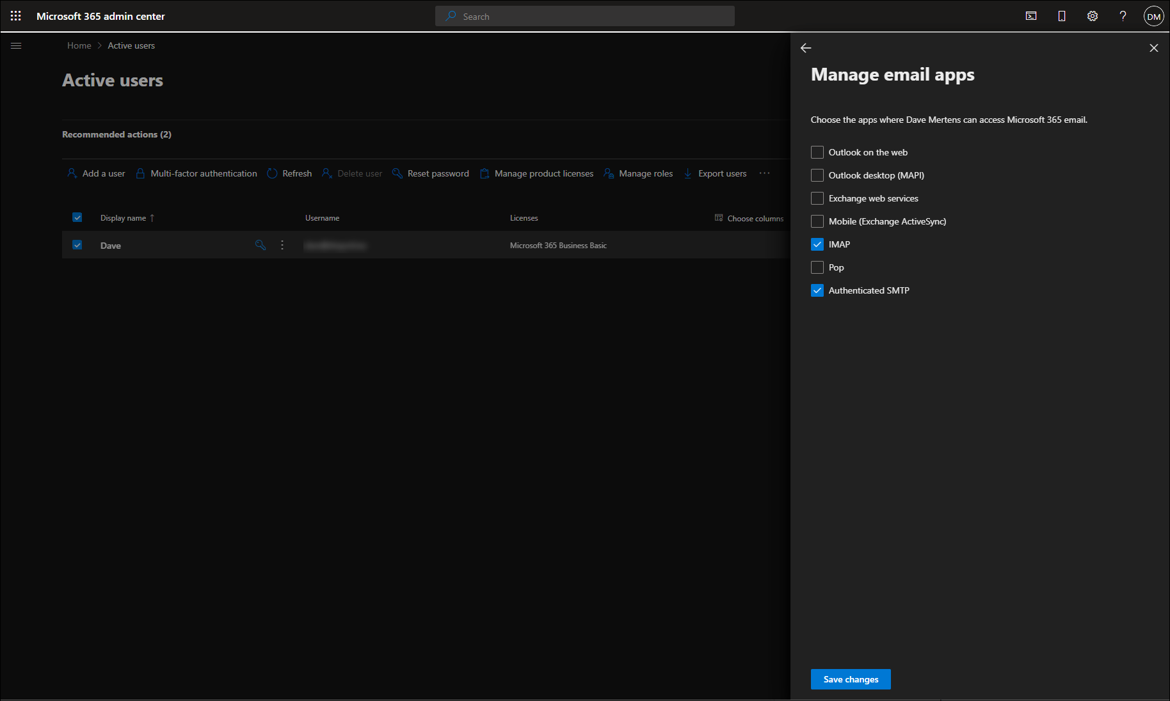Enable Exchange web services checkbox
Viewport: 1170px width, 701px height.
coord(817,198)
